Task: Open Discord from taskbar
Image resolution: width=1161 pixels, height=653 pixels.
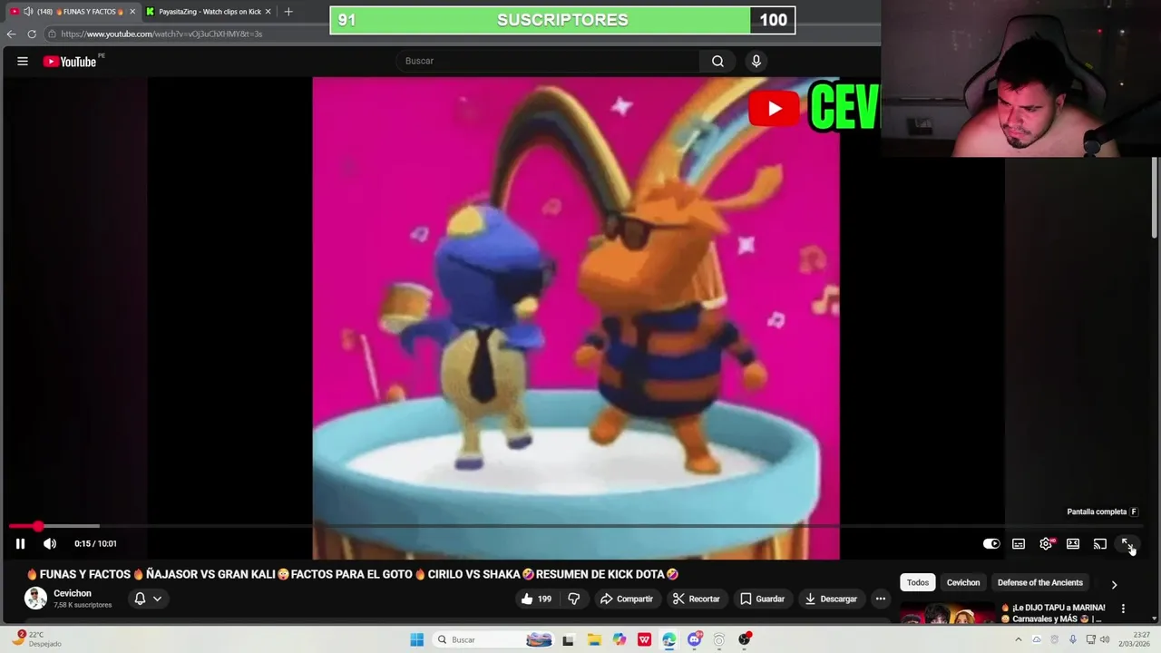Action: (695, 639)
